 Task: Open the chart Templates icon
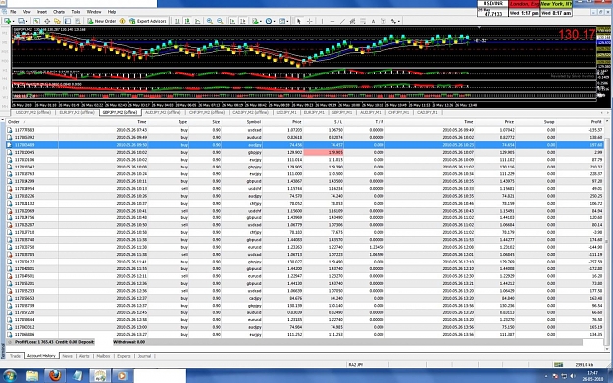pos(281,21)
